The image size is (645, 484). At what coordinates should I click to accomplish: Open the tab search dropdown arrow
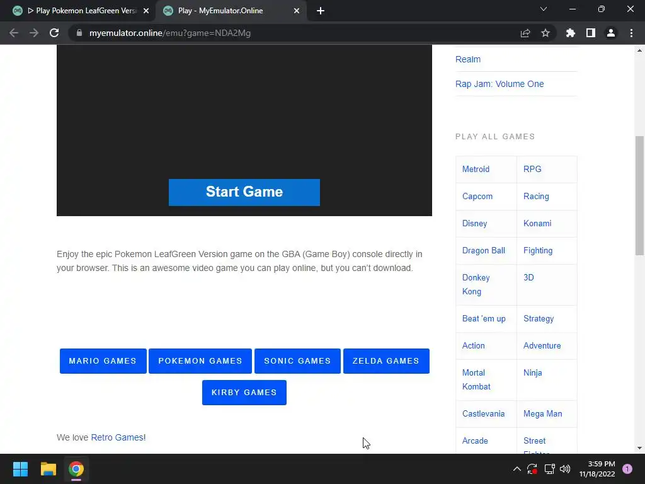(544, 9)
